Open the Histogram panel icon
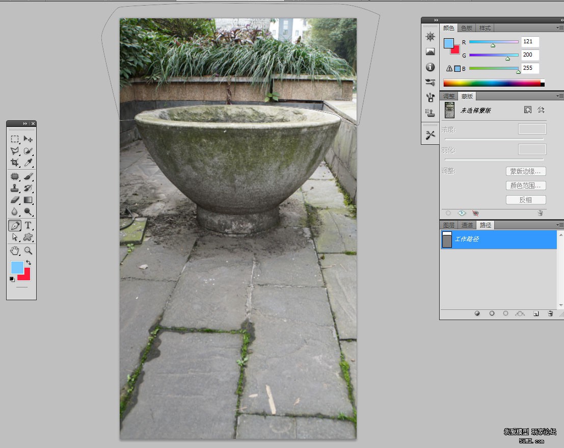 click(431, 52)
